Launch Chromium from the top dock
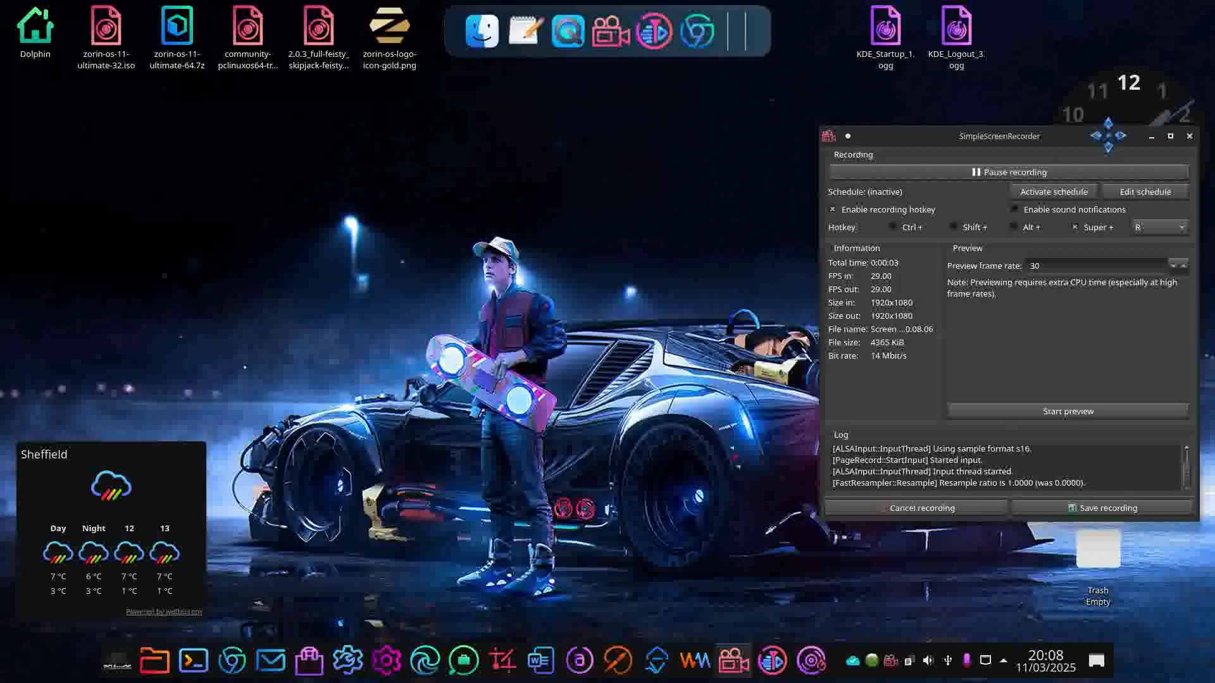 [x=697, y=31]
